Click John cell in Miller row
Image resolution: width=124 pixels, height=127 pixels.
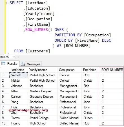point(90,91)
